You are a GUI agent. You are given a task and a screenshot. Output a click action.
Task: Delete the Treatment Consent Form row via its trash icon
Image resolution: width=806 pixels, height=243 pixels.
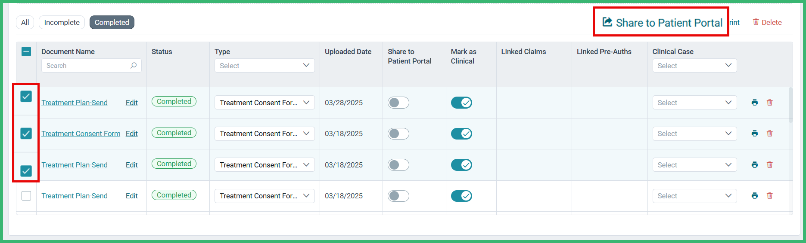[769, 134]
